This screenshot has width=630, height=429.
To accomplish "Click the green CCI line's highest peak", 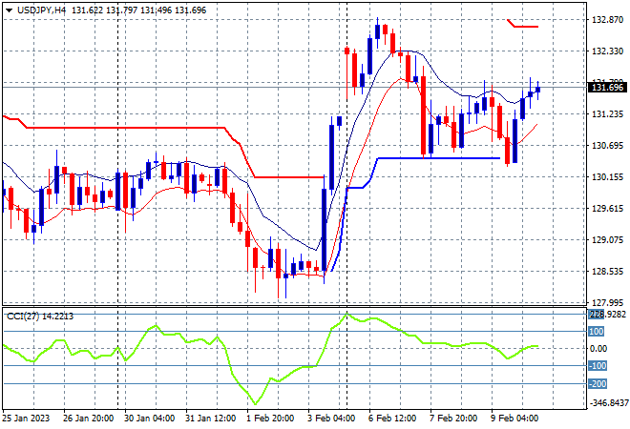I will tap(346, 315).
